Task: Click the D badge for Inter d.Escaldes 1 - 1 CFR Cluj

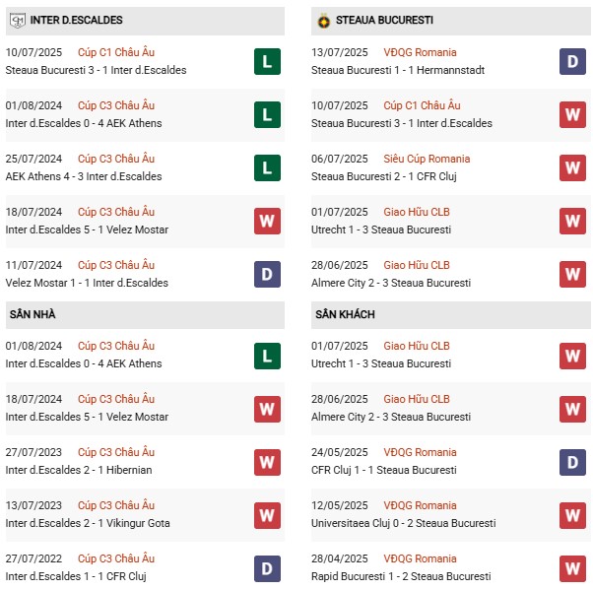Action: (x=266, y=567)
